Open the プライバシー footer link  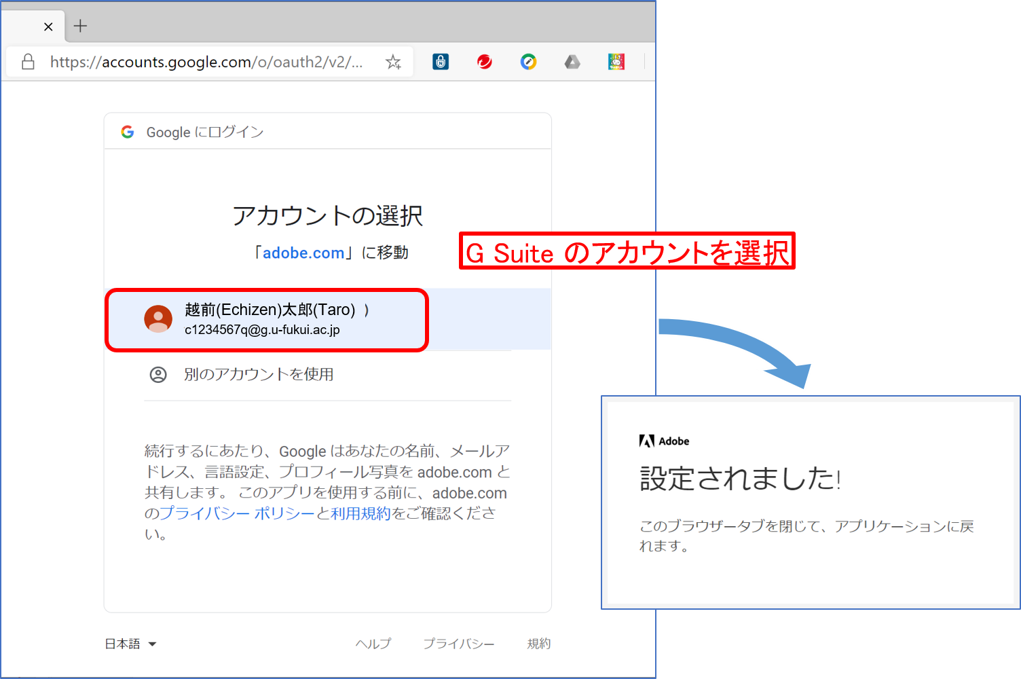459,644
